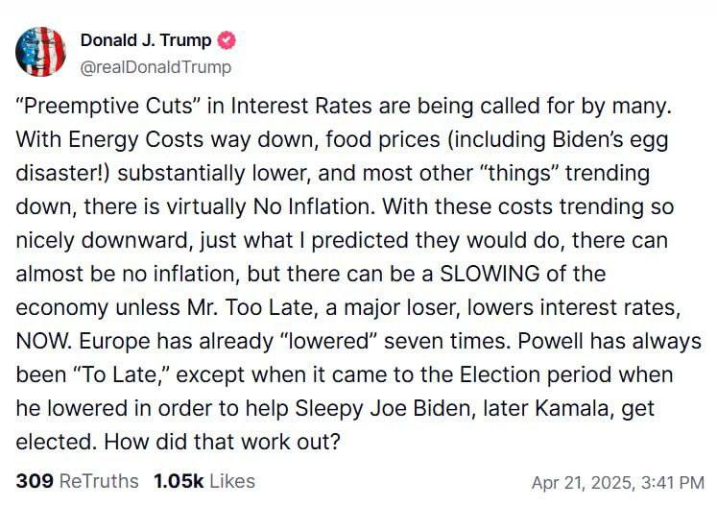
Task: Open the Apr 21, 2025 timestamp
Action: click(x=618, y=481)
